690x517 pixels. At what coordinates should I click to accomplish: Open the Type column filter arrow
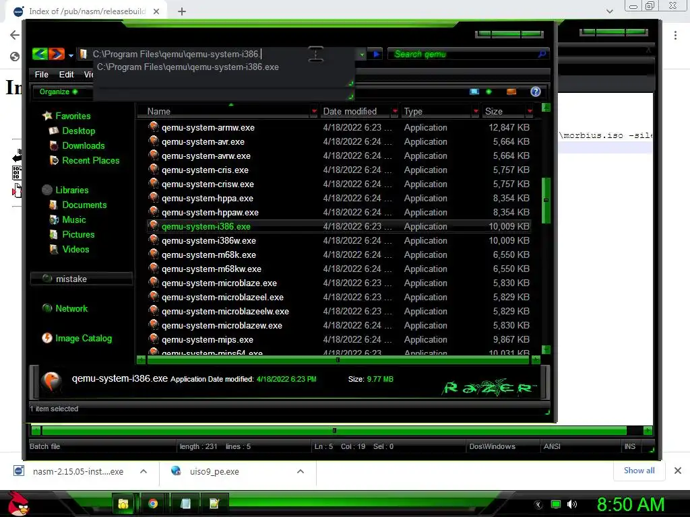[x=476, y=111]
